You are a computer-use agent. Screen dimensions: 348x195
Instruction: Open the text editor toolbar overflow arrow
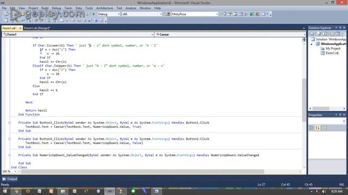coord(105,21)
